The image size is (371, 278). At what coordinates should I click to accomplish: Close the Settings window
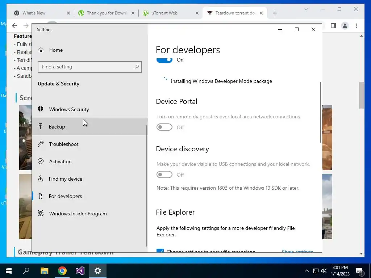pyautogui.click(x=313, y=29)
